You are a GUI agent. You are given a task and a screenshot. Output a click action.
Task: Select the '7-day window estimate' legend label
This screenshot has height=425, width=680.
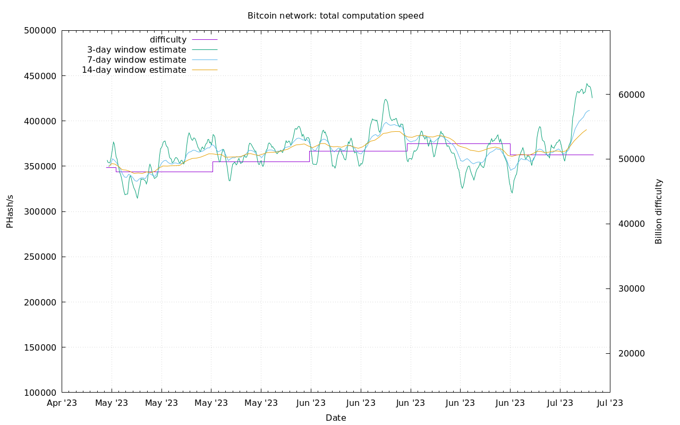click(x=137, y=60)
